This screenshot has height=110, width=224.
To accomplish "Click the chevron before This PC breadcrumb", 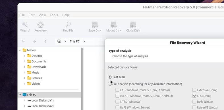I will click(65, 41).
